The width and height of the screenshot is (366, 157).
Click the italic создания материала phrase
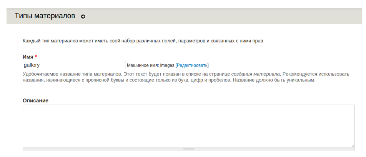[x=255, y=74]
